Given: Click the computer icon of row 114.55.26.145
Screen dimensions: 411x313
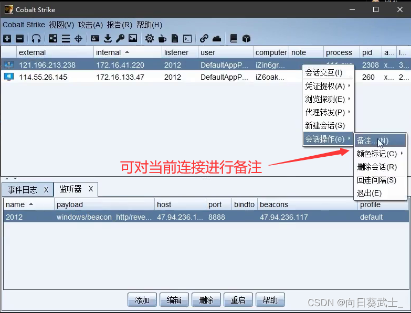Looking at the screenshot, I should [x=9, y=77].
